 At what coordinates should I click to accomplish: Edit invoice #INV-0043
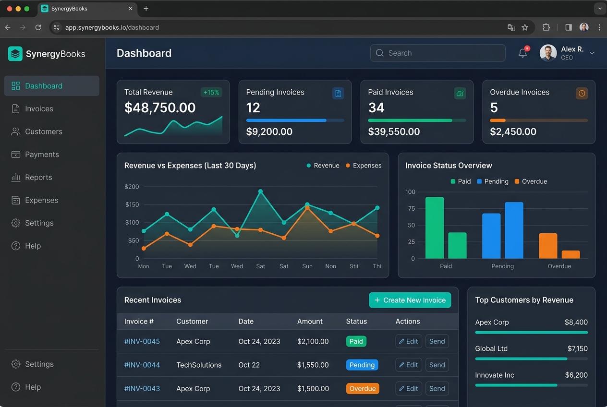pos(409,388)
